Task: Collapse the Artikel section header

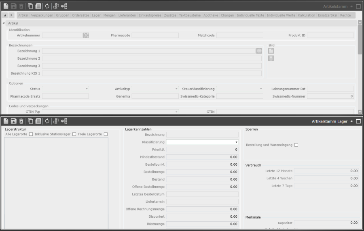Action: [x=4, y=23]
